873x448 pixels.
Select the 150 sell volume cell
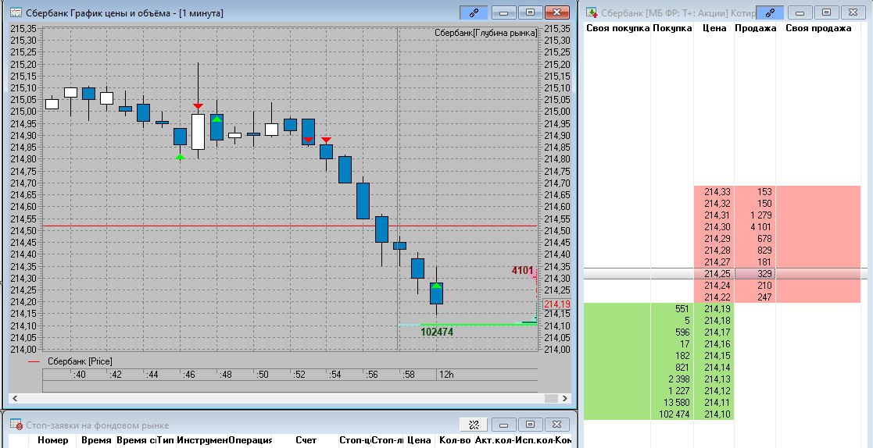(x=755, y=204)
